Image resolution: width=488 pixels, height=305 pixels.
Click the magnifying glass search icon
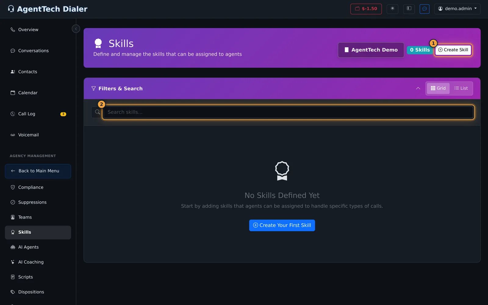click(x=97, y=112)
